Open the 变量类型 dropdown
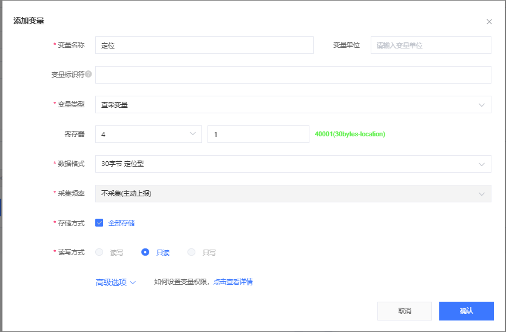 click(x=292, y=105)
